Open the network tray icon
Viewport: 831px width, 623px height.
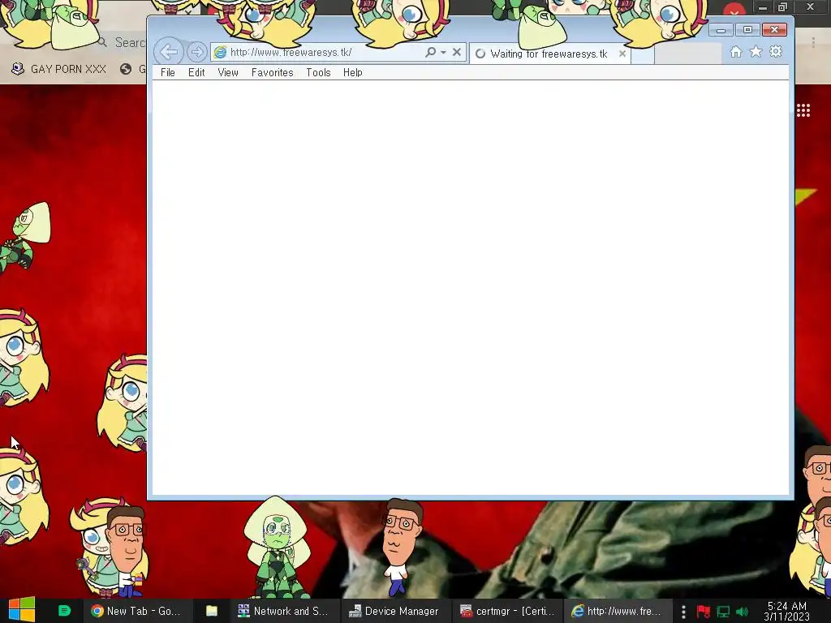coord(723,612)
